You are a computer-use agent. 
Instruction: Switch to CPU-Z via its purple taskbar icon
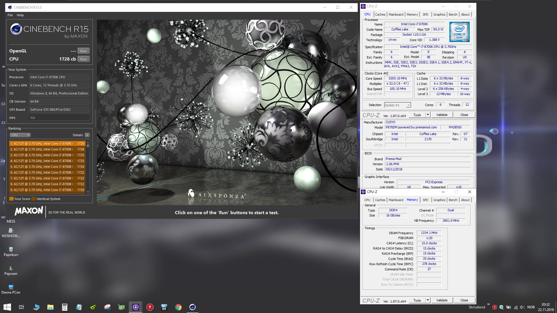coord(135,307)
